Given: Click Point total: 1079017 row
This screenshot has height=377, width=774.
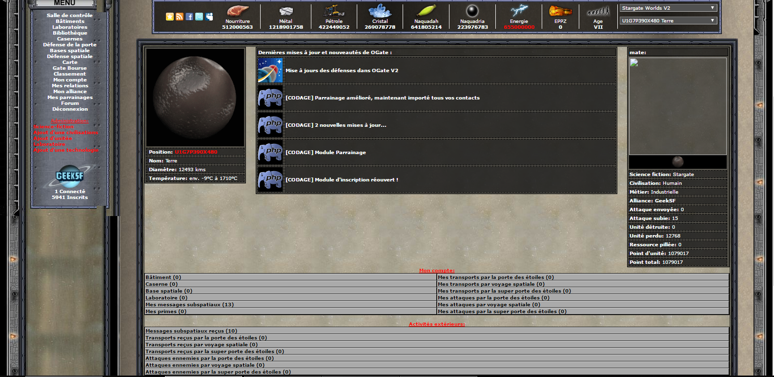Looking at the screenshot, I should tap(677, 262).
